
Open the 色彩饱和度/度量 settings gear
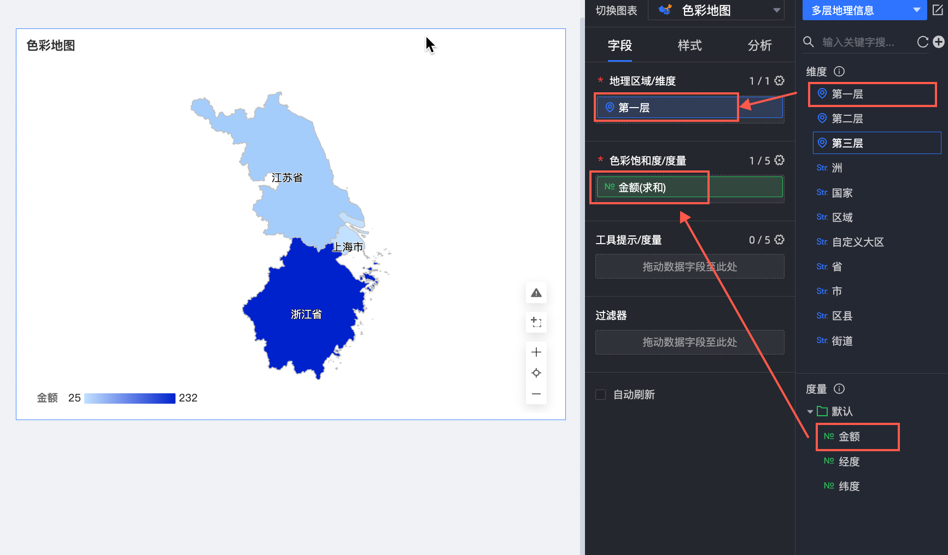780,160
